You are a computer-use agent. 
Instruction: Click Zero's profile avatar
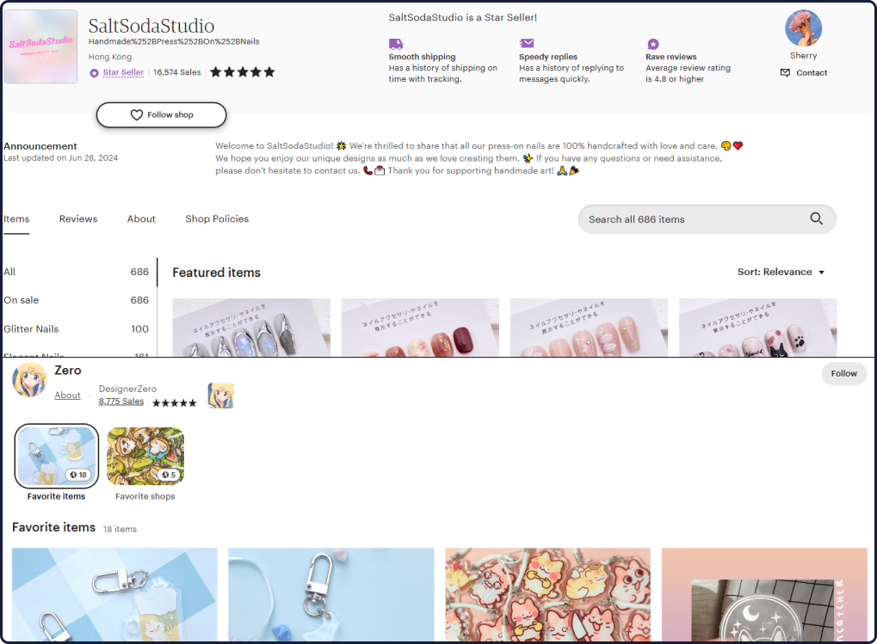pos(29,380)
